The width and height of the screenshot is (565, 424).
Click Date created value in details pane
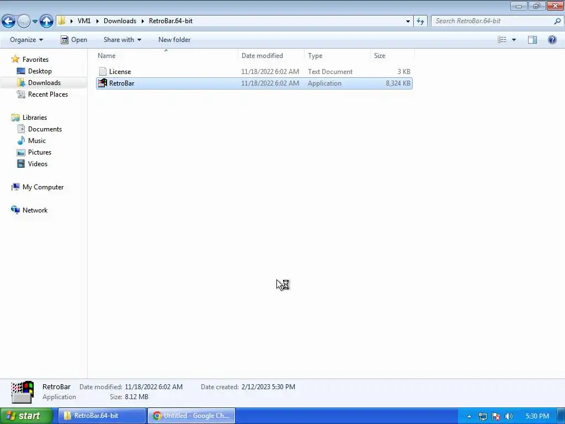coord(268,387)
